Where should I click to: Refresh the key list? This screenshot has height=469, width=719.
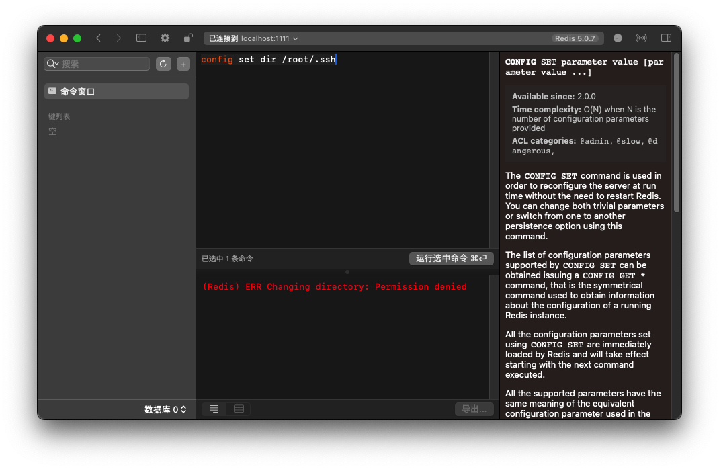click(x=163, y=64)
